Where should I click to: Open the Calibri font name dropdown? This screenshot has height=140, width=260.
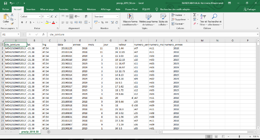click(39, 16)
